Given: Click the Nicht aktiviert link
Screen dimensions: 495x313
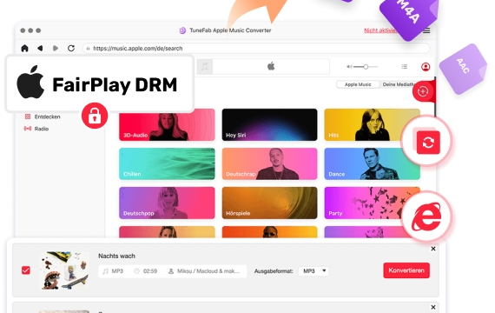Looking at the screenshot, I should point(379,30).
